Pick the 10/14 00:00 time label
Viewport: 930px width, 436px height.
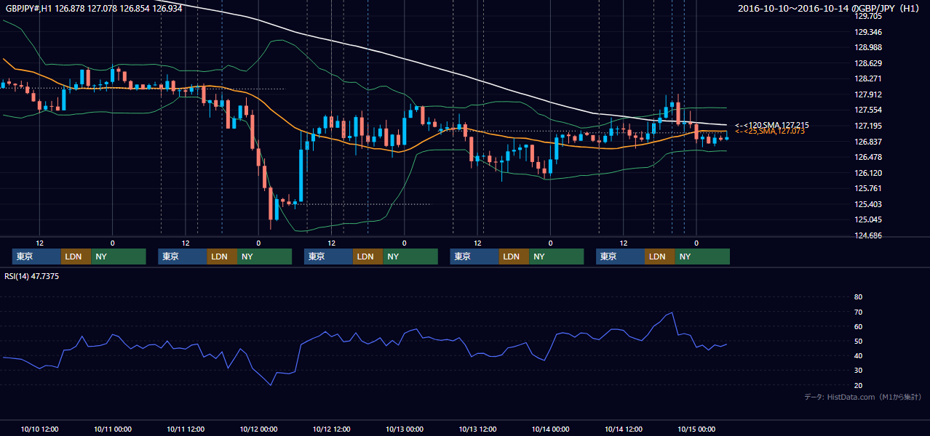tap(550, 429)
